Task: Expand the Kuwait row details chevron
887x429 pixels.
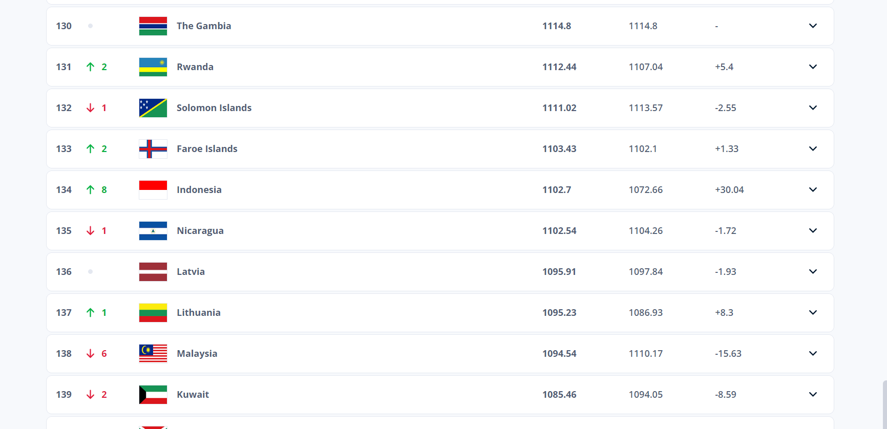Action: click(x=813, y=395)
